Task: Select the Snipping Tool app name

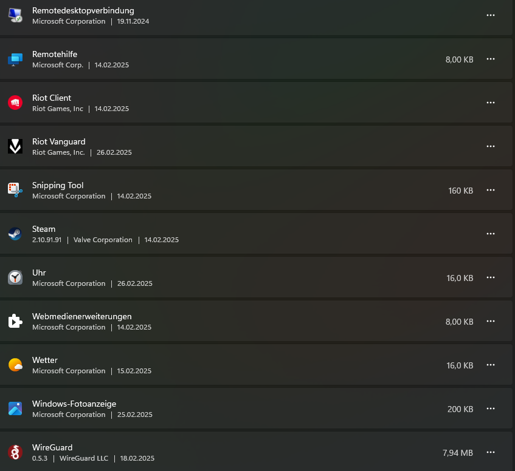Action: point(58,186)
